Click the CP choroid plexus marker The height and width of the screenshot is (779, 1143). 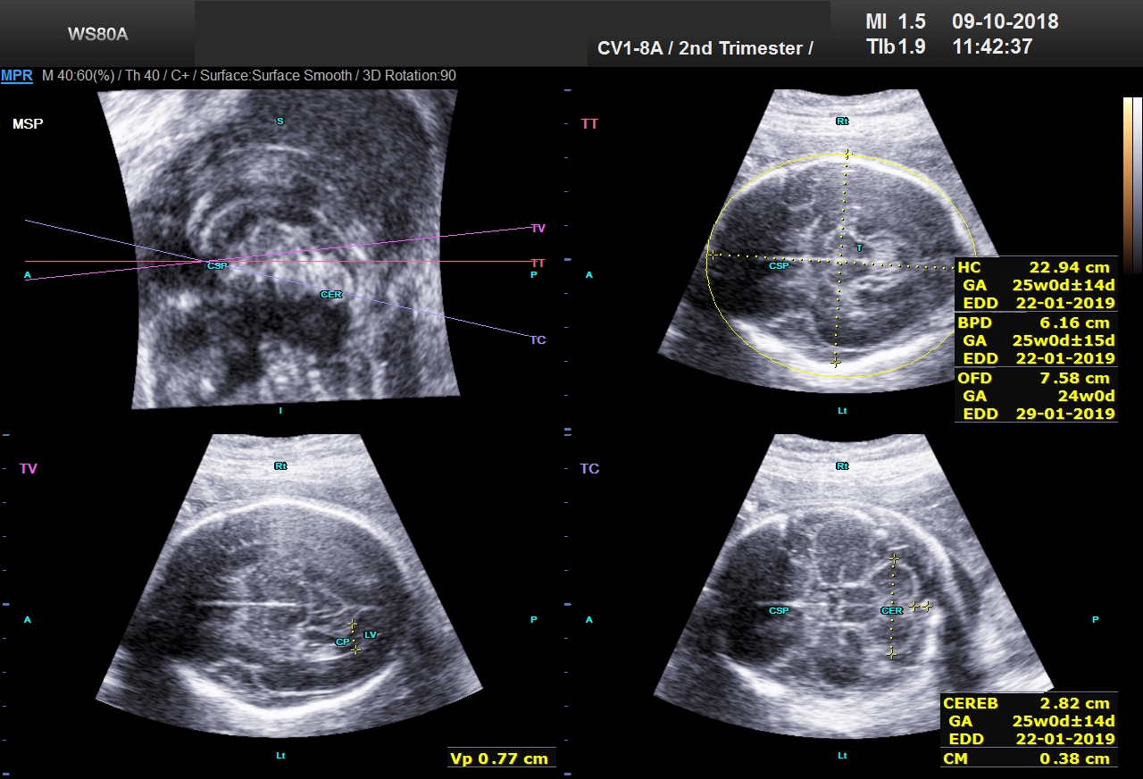point(341,641)
